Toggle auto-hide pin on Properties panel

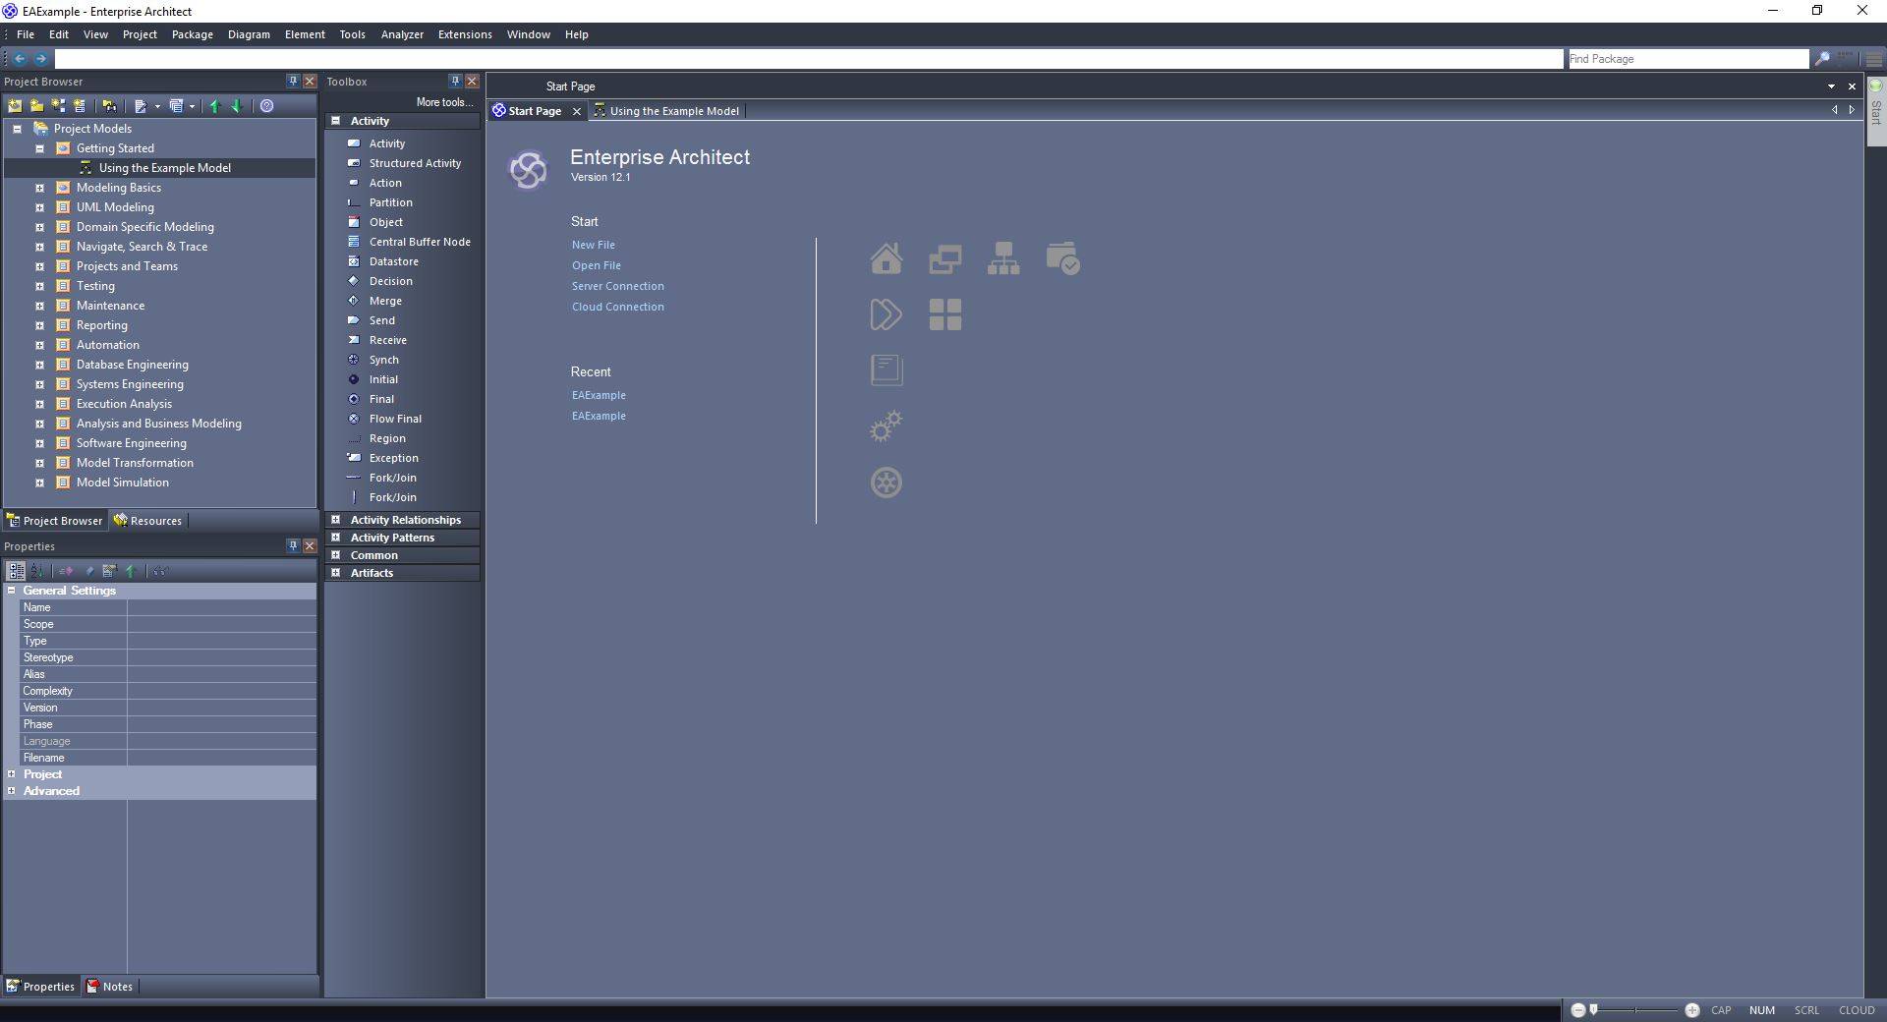pyautogui.click(x=293, y=545)
